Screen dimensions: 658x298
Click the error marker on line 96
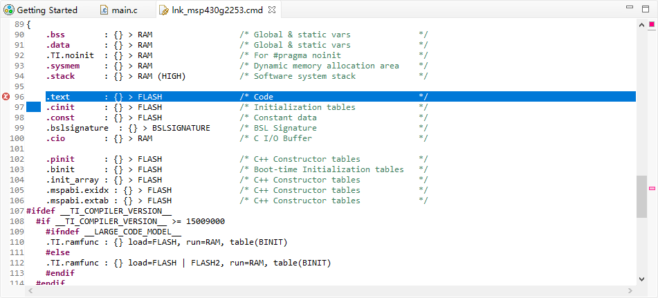click(x=6, y=97)
